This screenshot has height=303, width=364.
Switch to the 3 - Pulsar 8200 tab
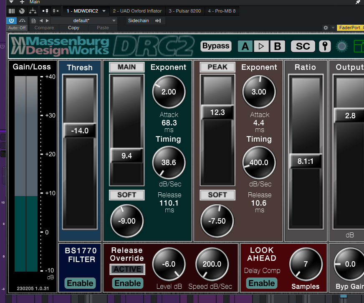coord(185,11)
